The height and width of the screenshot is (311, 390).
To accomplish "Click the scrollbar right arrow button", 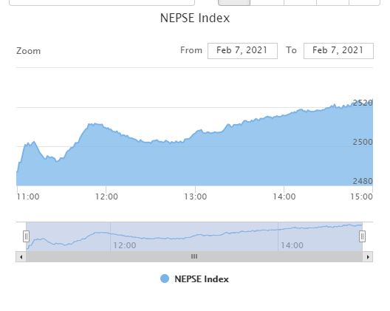I will (x=368, y=257).
